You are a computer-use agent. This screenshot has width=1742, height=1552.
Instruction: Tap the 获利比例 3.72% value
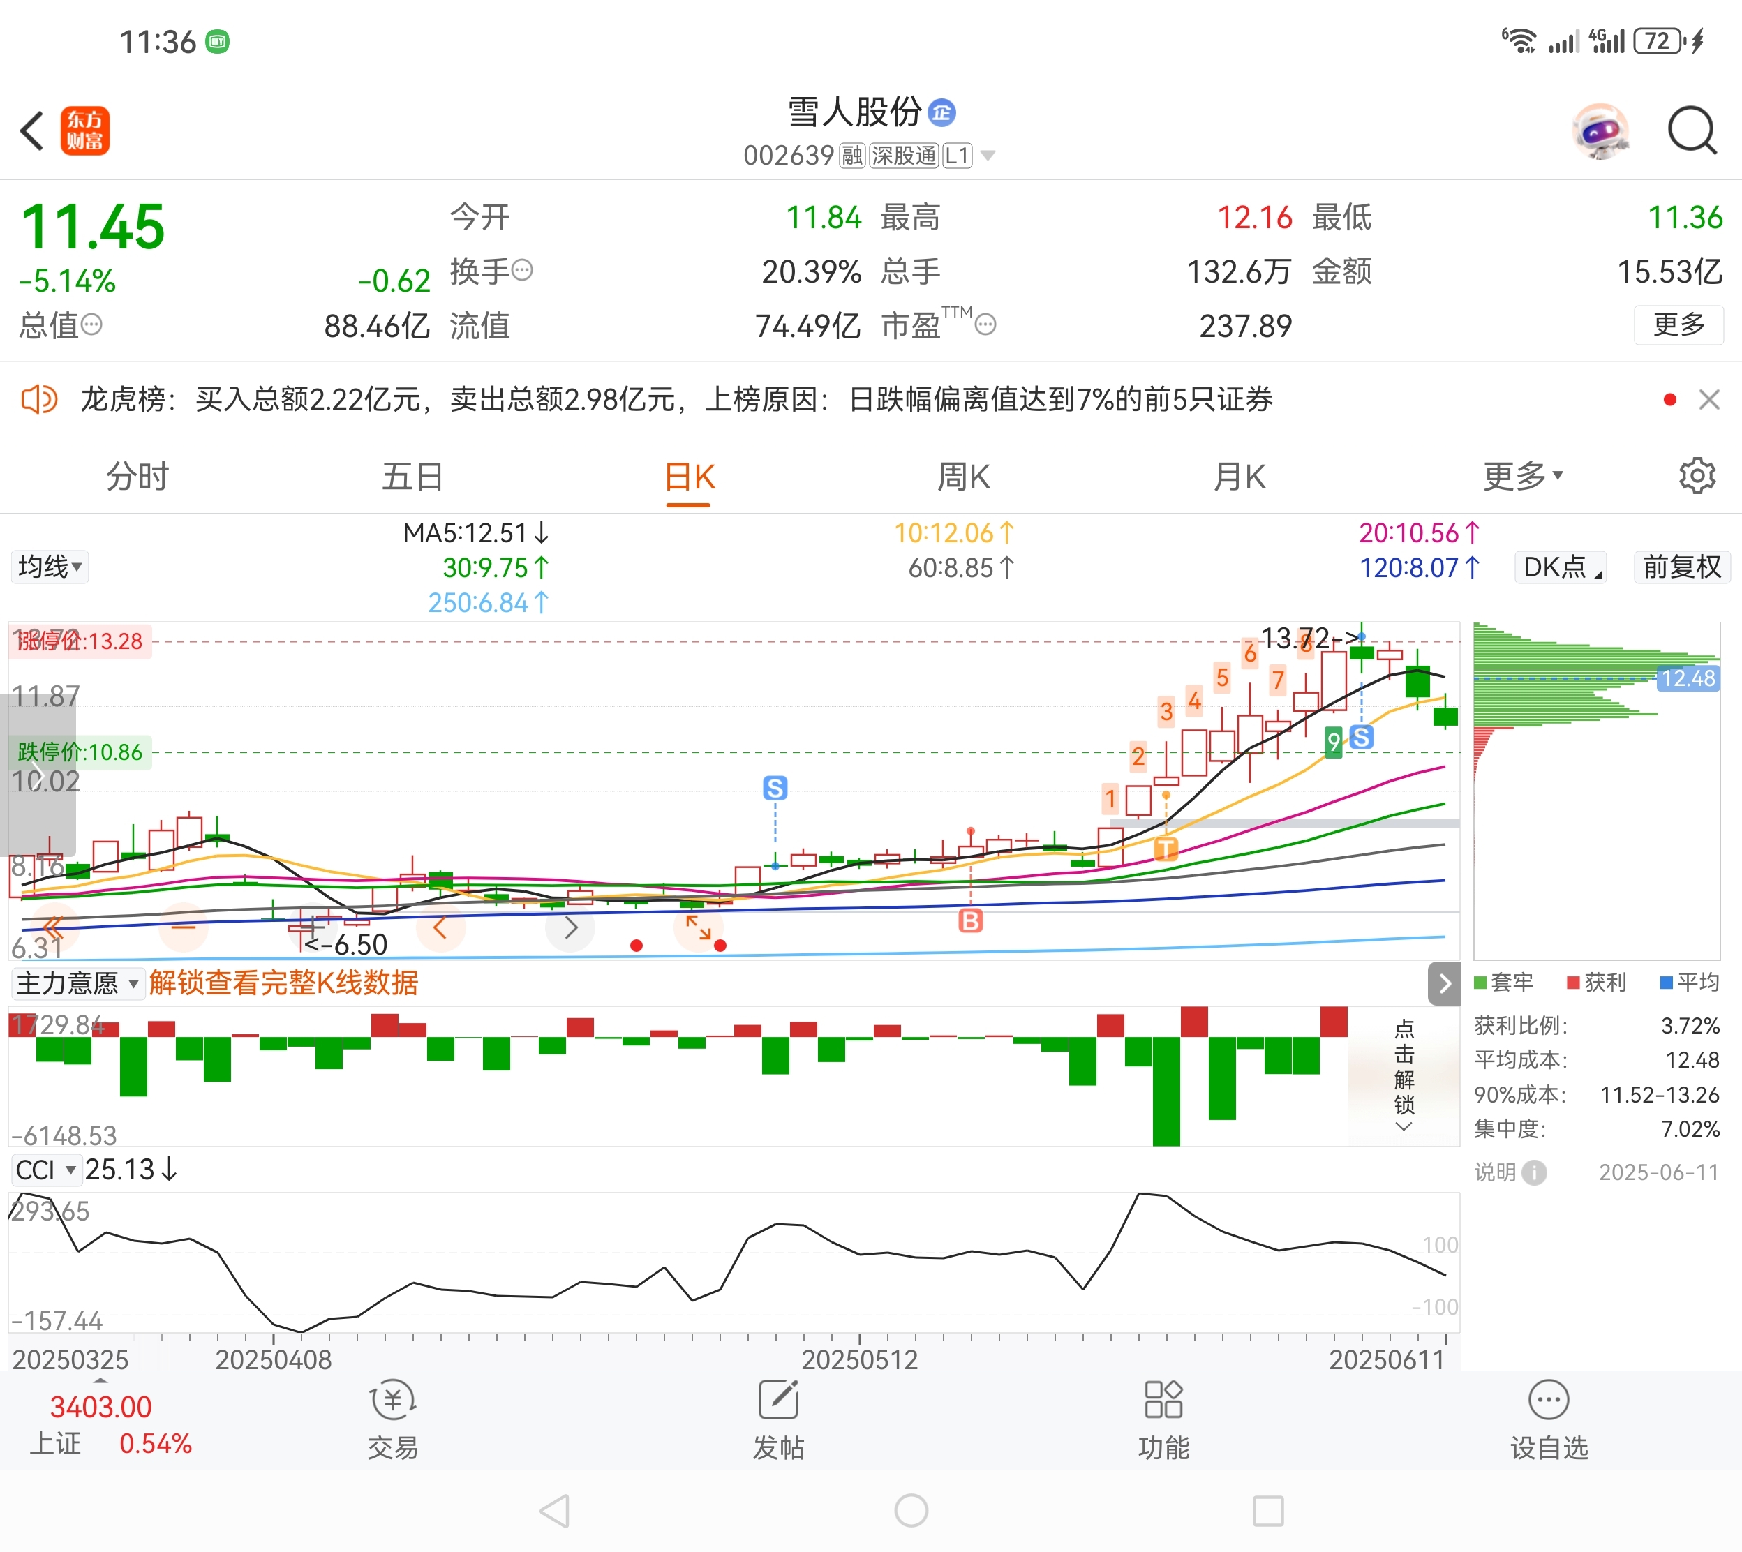click(x=1690, y=1026)
